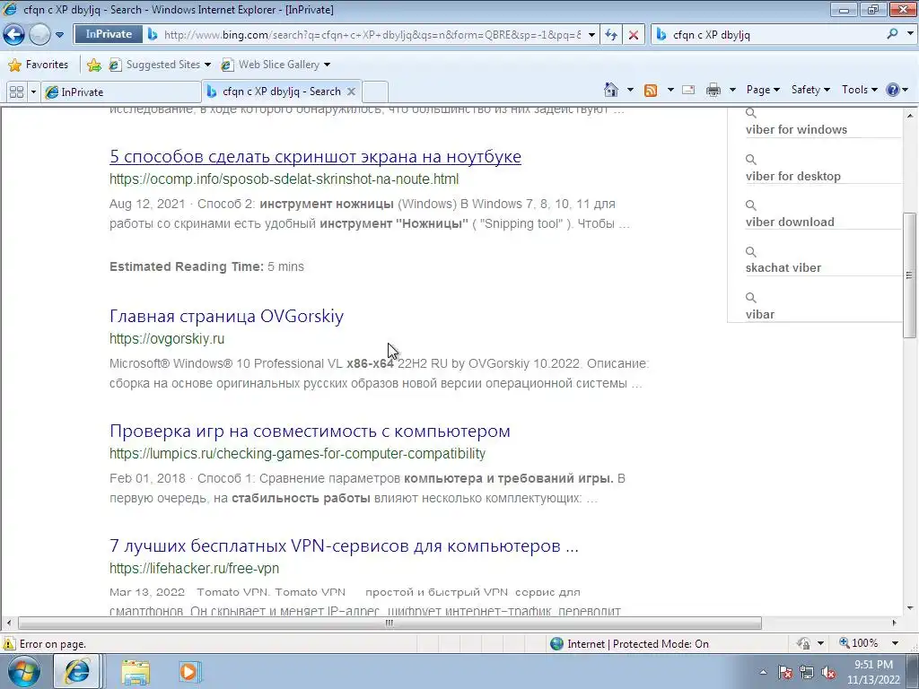Click the Print icon

[713, 90]
